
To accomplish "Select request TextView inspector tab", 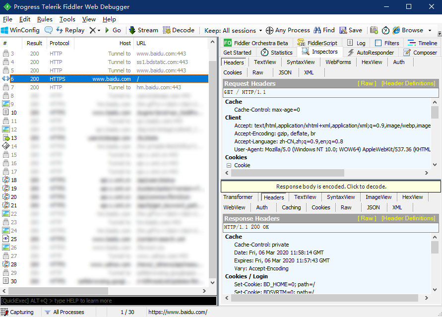I will click(x=265, y=62).
